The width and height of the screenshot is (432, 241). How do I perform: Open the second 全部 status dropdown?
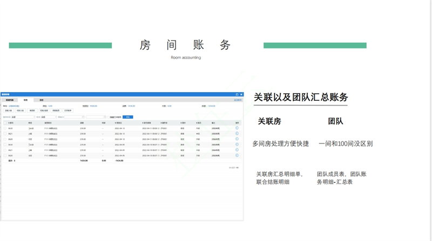tap(49, 117)
